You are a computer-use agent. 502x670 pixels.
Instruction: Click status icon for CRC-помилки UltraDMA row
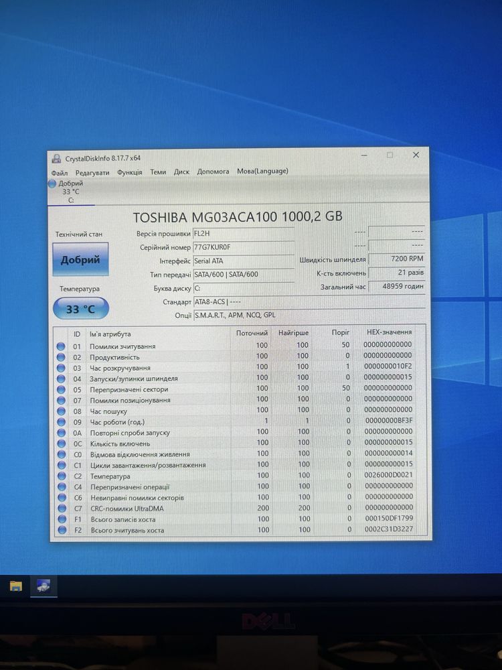pyautogui.click(x=62, y=509)
